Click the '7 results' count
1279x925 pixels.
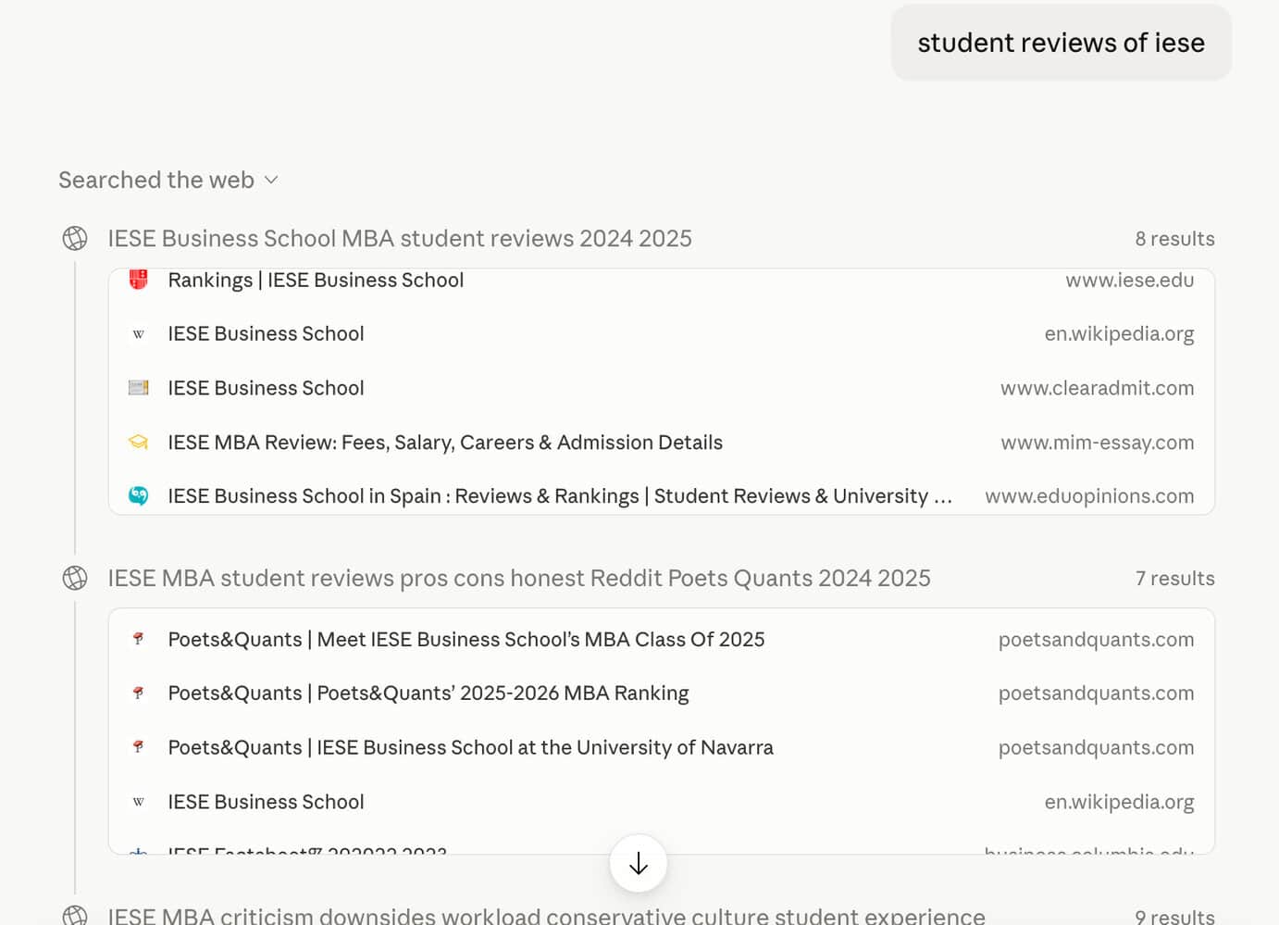(x=1174, y=579)
